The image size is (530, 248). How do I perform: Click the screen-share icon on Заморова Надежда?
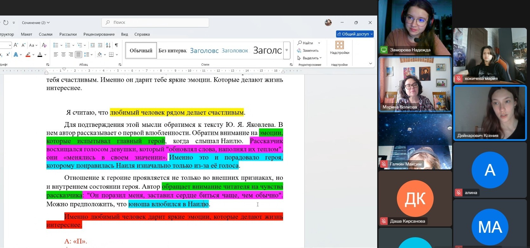pyautogui.click(x=384, y=50)
